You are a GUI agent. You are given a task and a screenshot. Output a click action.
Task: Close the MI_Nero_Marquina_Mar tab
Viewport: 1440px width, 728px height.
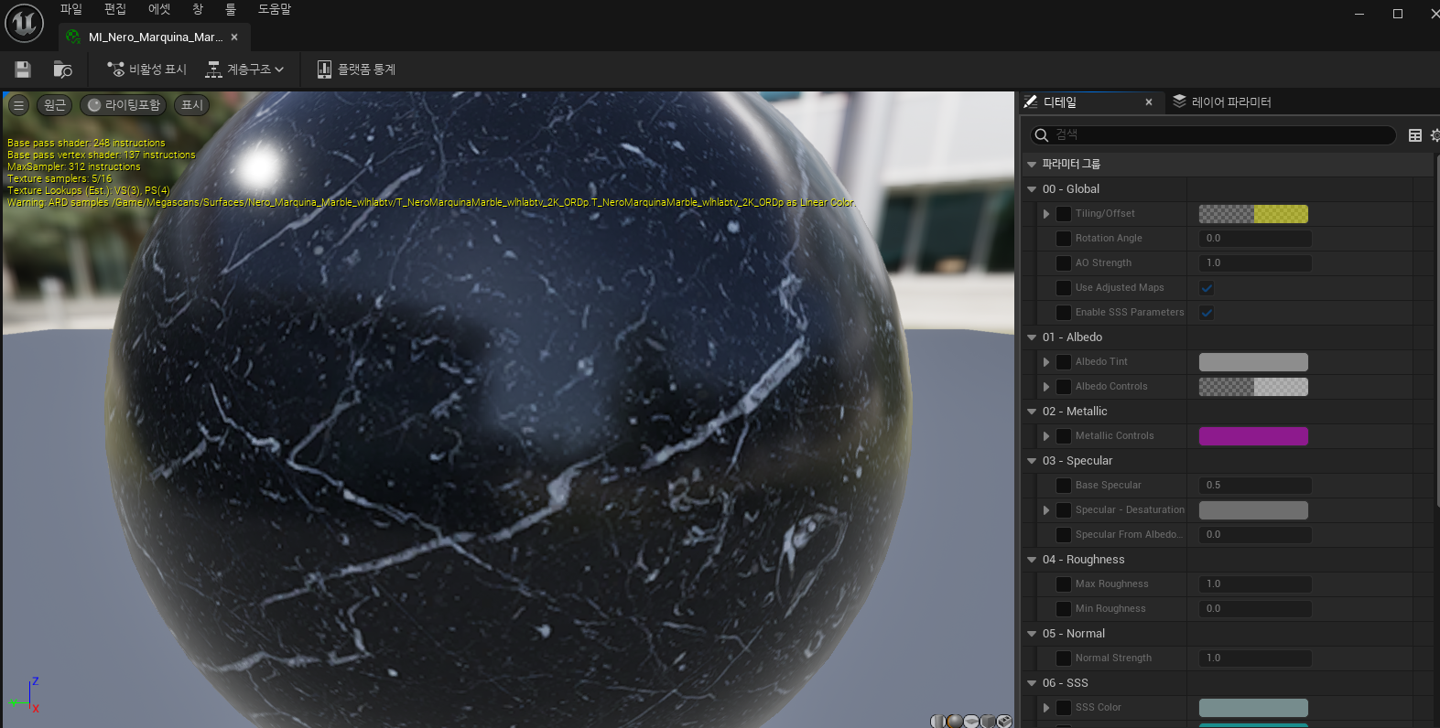click(234, 37)
